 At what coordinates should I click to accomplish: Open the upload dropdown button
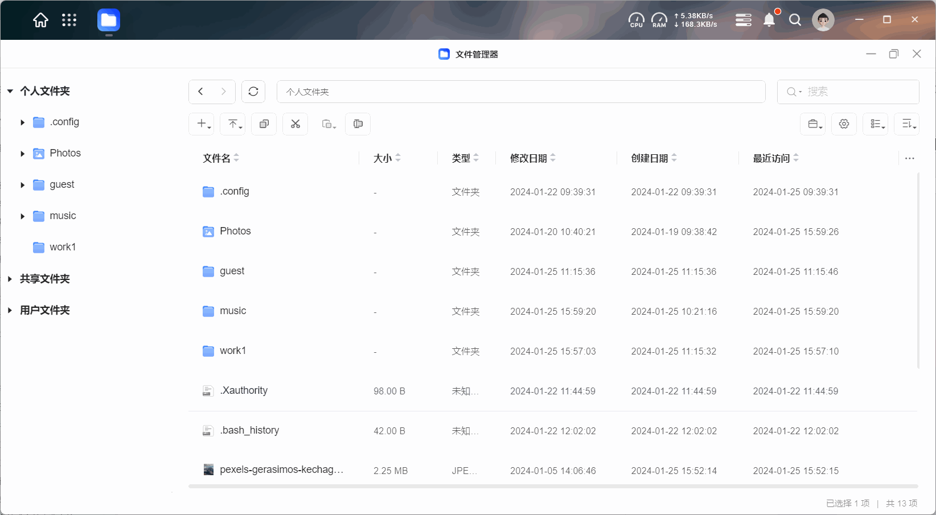(x=233, y=124)
